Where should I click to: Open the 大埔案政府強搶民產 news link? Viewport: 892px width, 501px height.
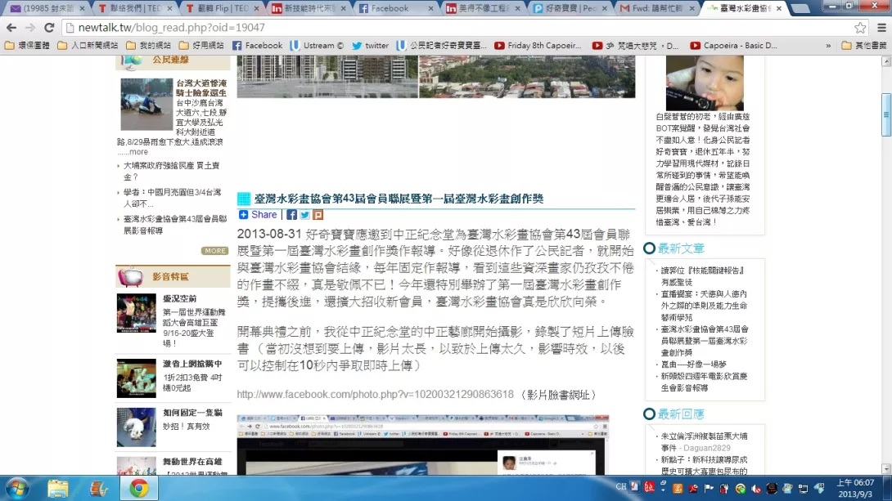[171, 171]
